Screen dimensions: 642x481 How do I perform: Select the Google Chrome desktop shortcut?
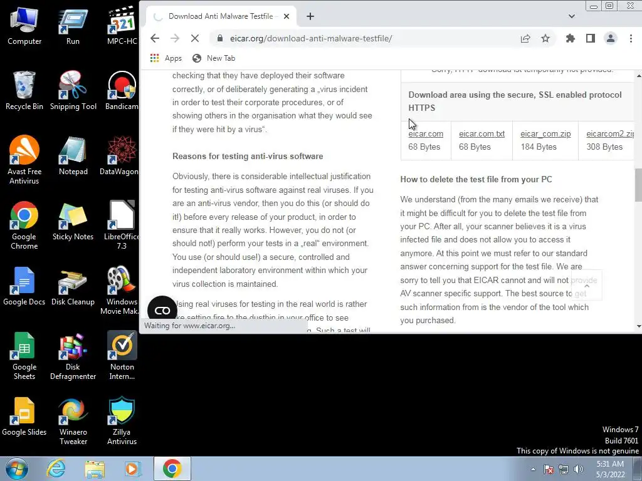(24, 225)
